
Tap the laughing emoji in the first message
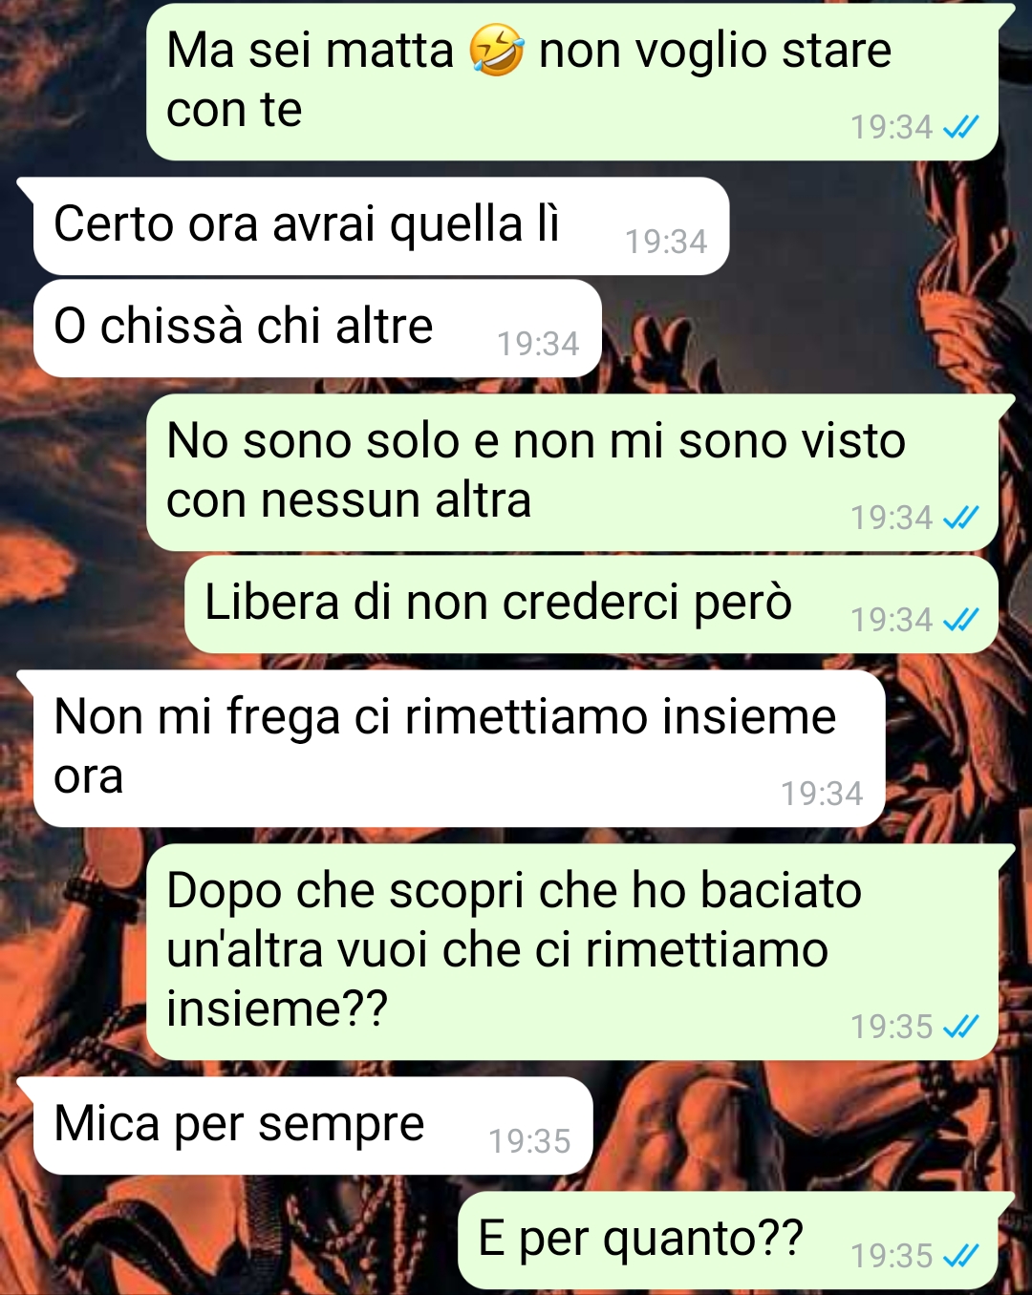[497, 51]
